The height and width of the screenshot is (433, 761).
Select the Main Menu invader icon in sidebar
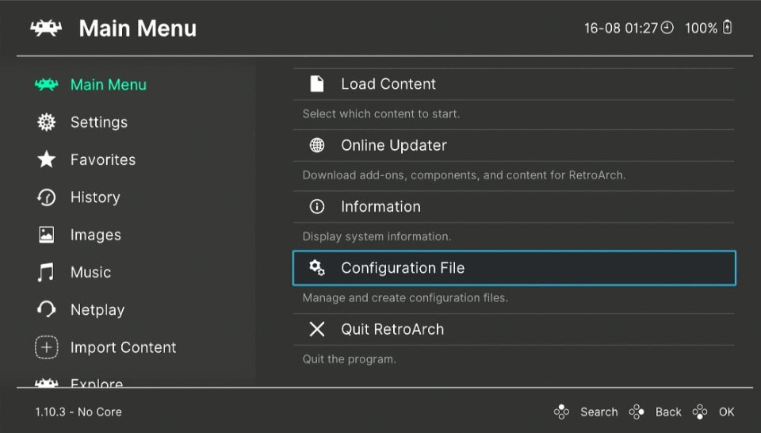pos(46,85)
